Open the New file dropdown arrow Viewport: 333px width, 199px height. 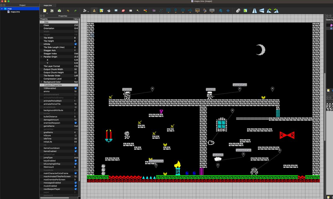click(47, 13)
